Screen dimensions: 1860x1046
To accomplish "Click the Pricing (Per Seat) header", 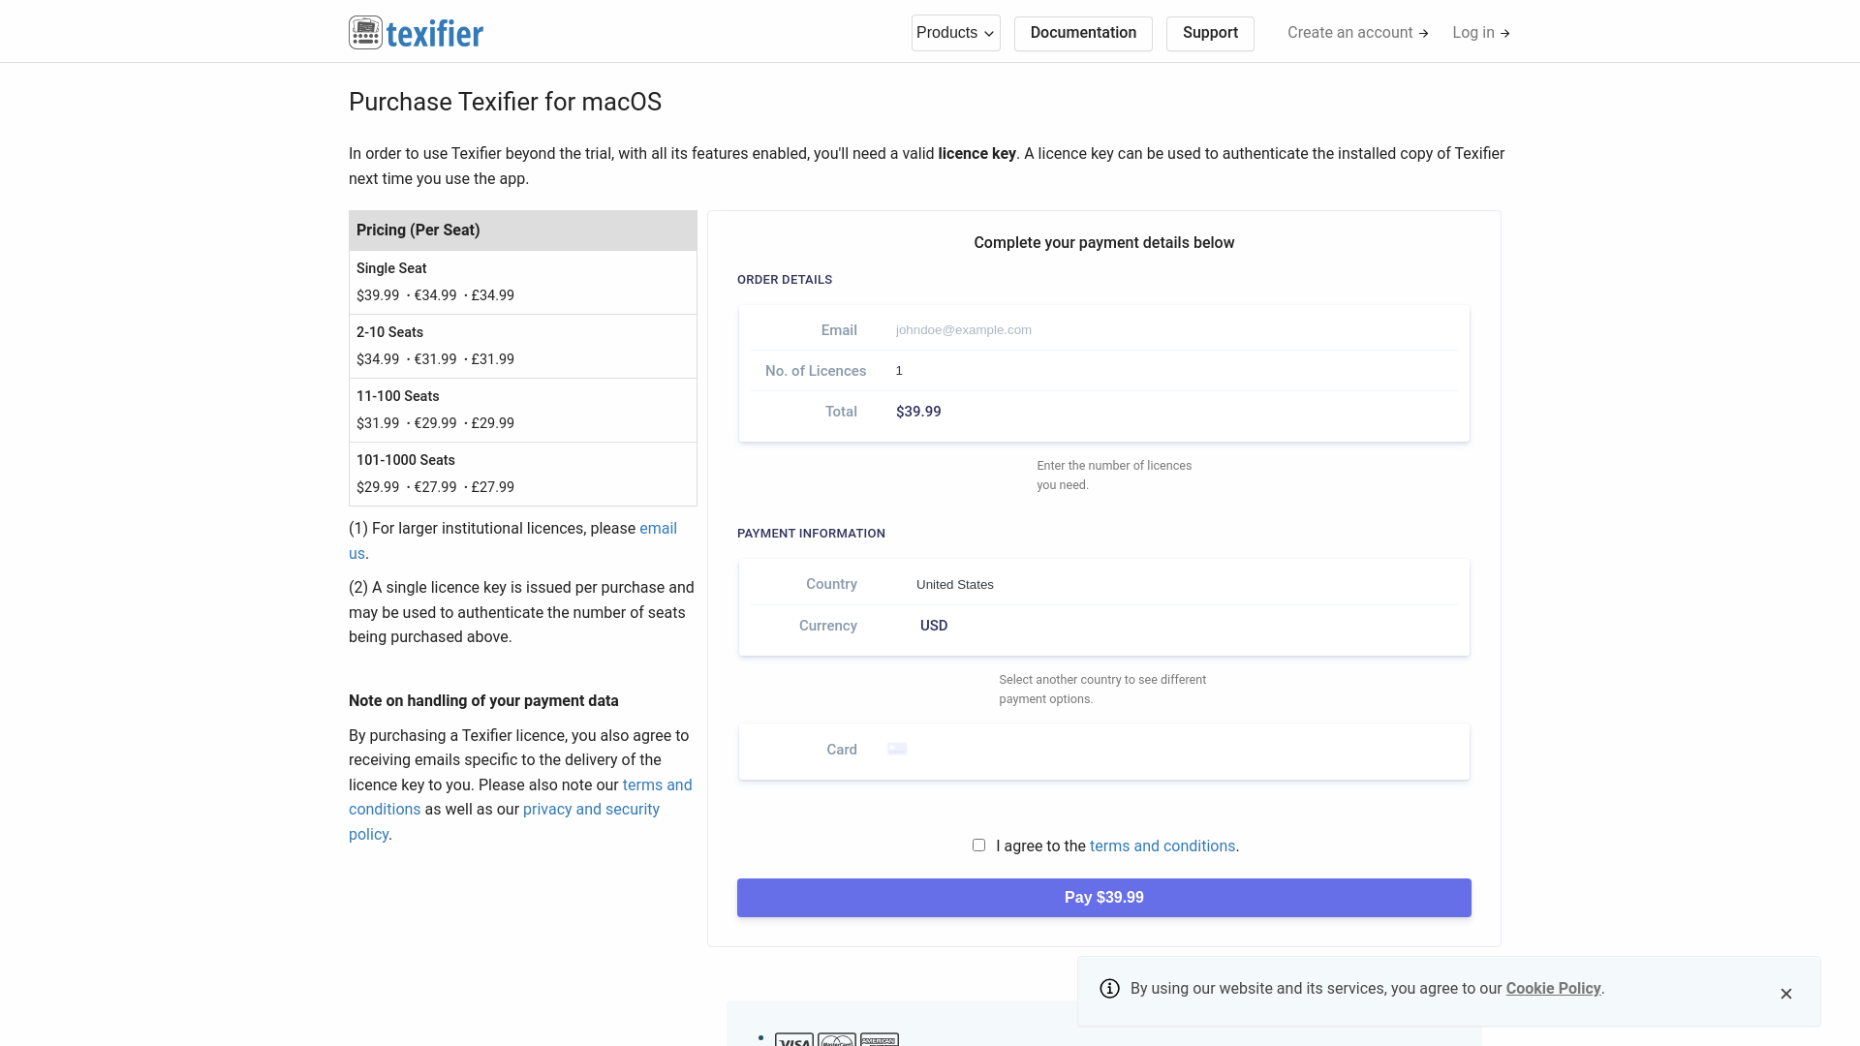I will (523, 231).
